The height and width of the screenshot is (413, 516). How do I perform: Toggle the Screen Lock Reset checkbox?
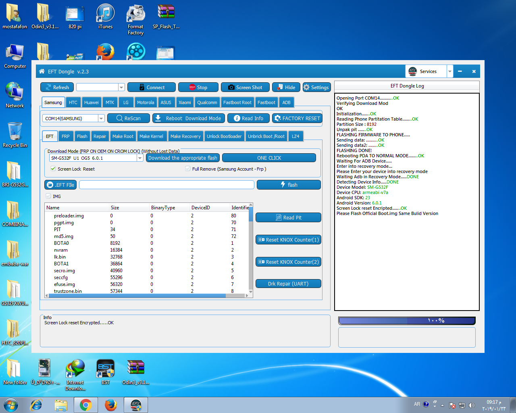[x=53, y=169]
